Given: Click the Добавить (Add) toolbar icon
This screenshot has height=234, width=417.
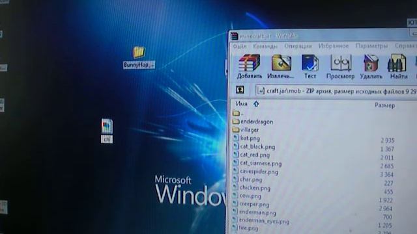Looking at the screenshot, I should [x=250, y=66].
